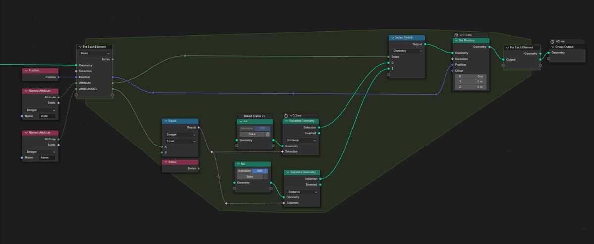Click the state name field
The width and height of the screenshot is (594, 244).
point(47,116)
